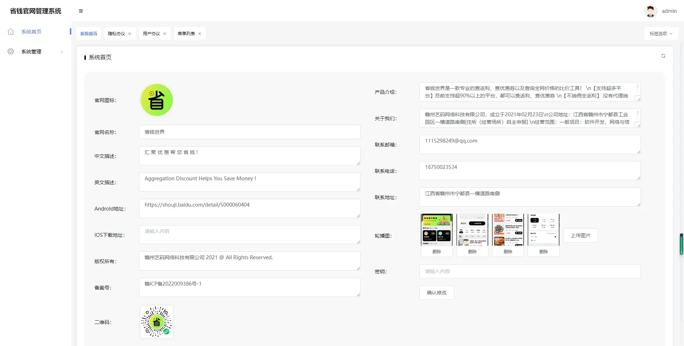Click the home icon beside 系统首页 in sidebar
The width and height of the screenshot is (684, 346).
tap(11, 32)
